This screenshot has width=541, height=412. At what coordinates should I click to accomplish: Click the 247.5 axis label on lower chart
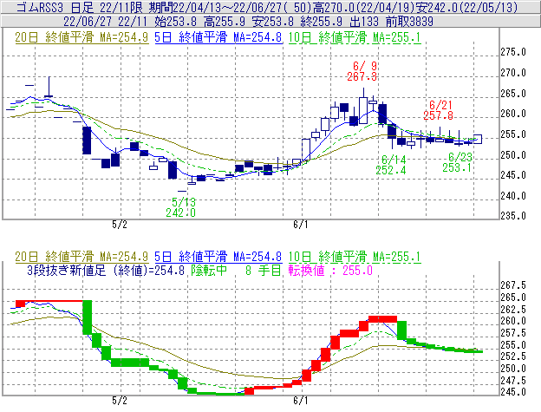point(513,380)
